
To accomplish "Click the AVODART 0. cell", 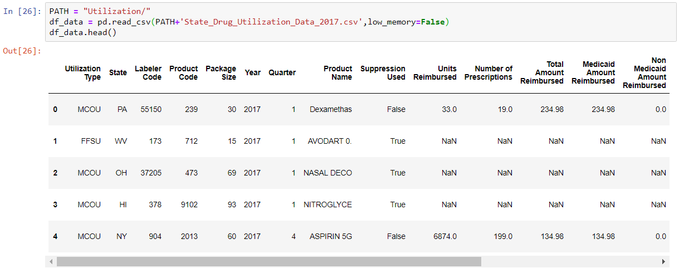I will [330, 141].
